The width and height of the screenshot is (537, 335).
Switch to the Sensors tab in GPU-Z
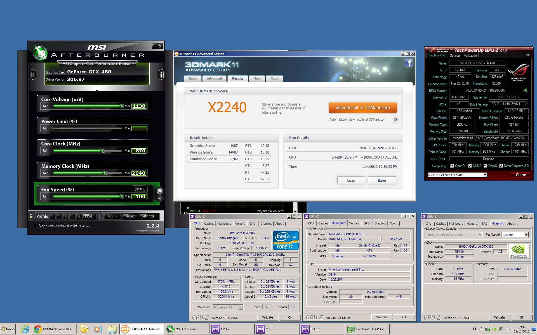455,56
